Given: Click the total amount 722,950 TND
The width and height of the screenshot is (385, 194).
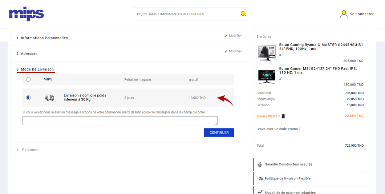Looking at the screenshot, I should tap(354, 146).
